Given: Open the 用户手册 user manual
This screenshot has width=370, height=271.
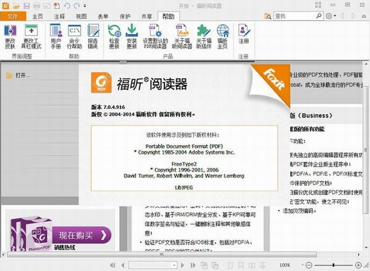Looking at the screenshot, I should coord(56,36).
